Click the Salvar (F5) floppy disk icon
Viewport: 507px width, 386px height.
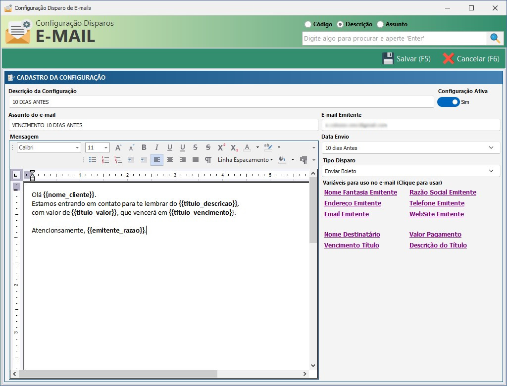point(388,58)
